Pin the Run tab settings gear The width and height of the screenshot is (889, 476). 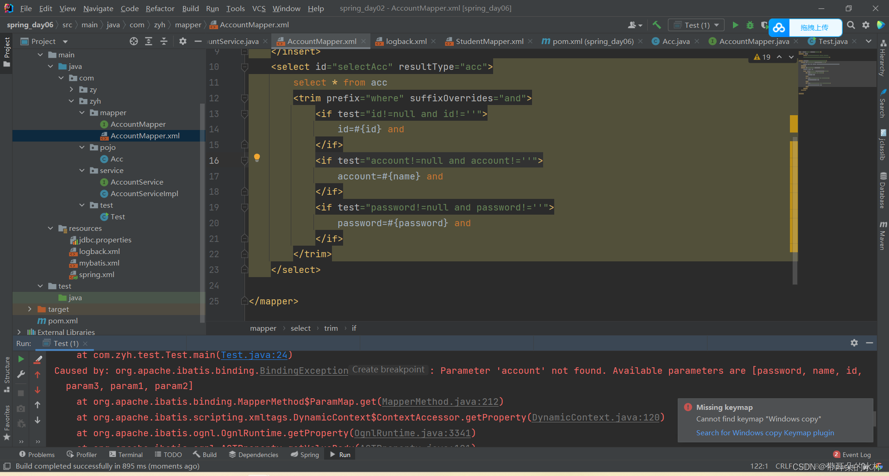[854, 343]
